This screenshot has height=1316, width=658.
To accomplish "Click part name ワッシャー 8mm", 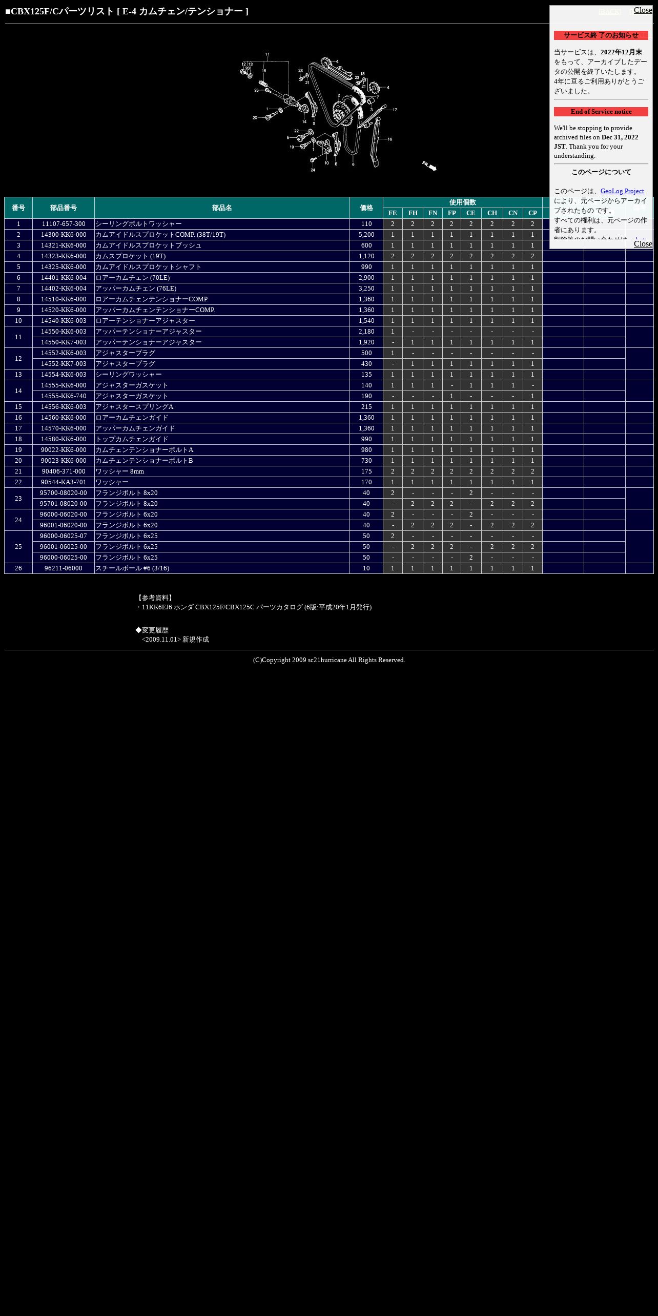I will 120,471.
